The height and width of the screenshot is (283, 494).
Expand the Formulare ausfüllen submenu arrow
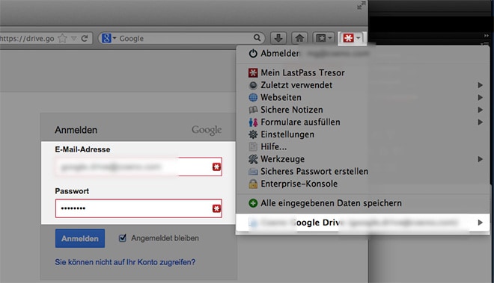(480, 122)
